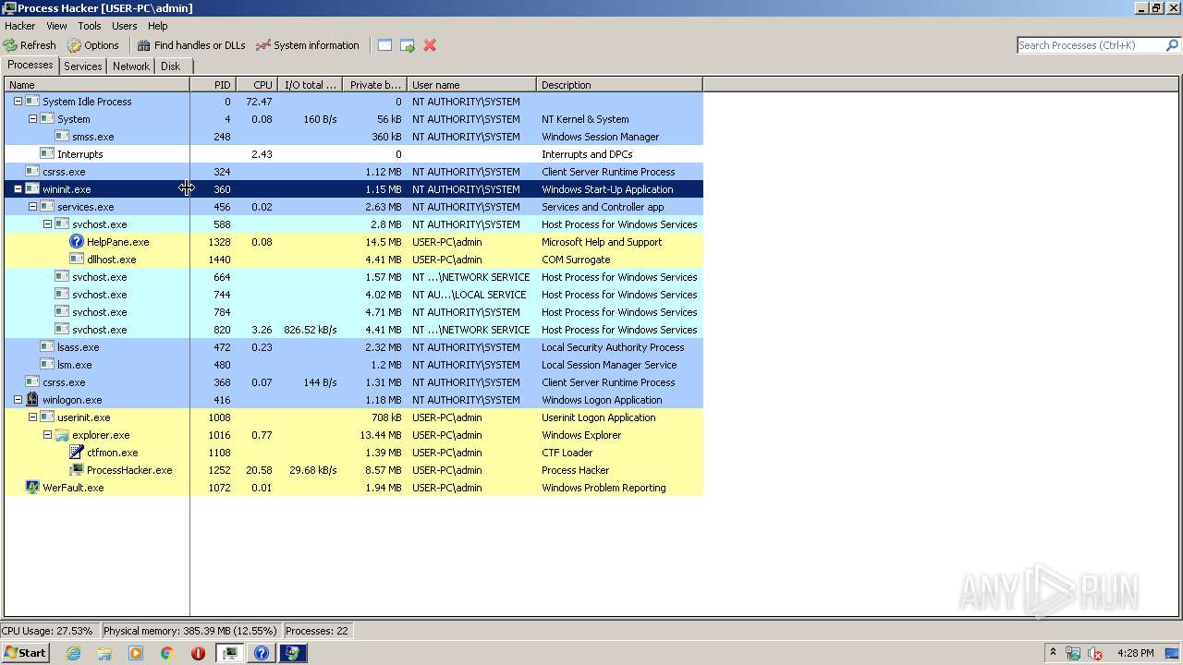
Task: Click the lsass.exe process icon
Action: click(47, 347)
